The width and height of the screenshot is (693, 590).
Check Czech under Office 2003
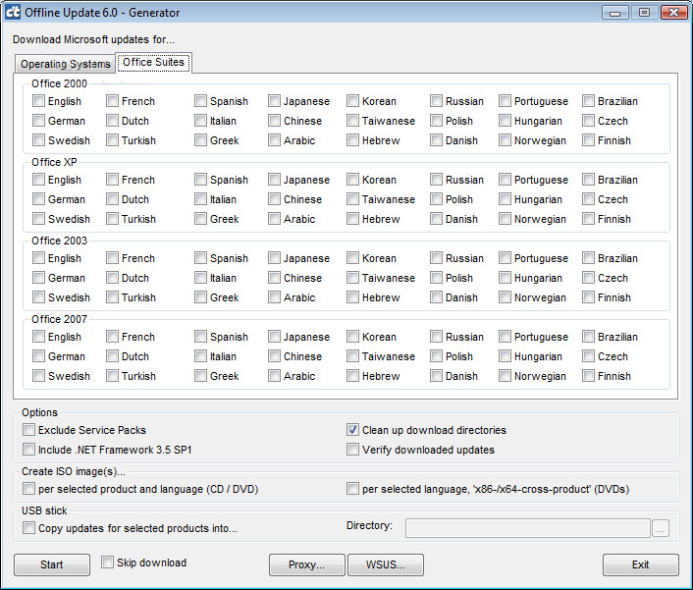tap(588, 278)
